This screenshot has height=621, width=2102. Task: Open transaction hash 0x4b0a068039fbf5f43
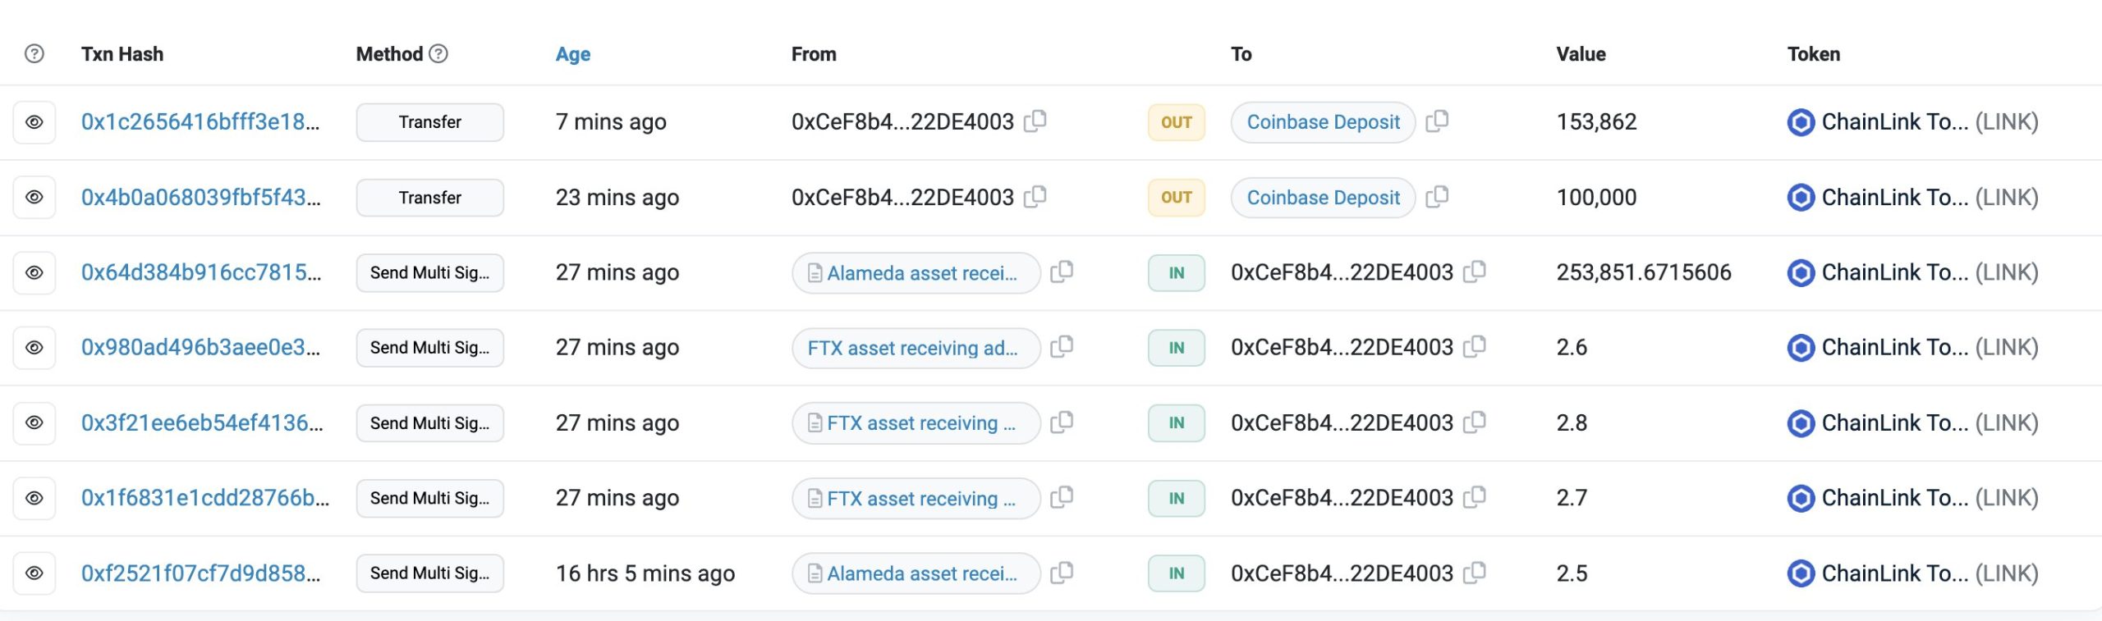pyautogui.click(x=200, y=198)
